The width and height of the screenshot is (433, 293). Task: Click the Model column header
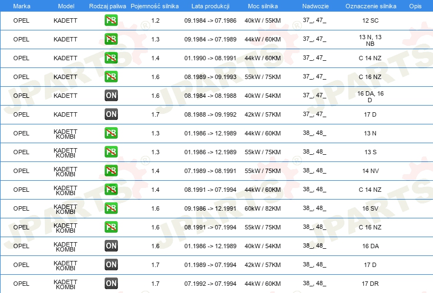(x=66, y=6)
